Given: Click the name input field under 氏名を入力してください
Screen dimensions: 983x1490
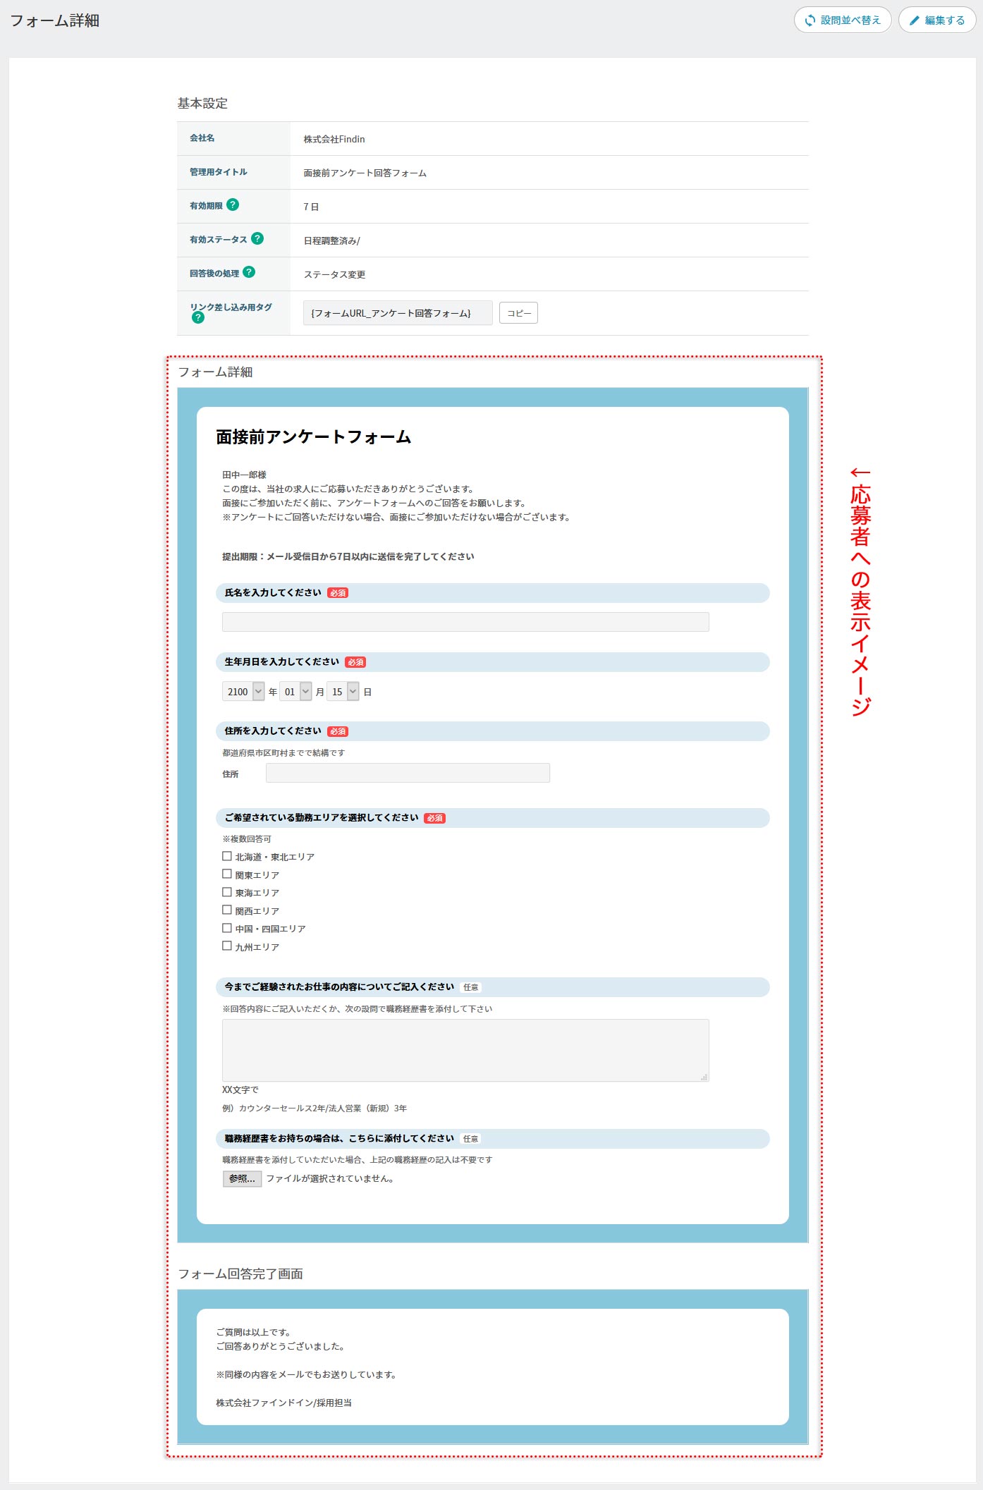Looking at the screenshot, I should (465, 622).
